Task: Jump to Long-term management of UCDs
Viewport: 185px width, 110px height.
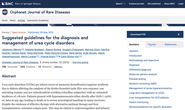Action: [x=147, y=93]
